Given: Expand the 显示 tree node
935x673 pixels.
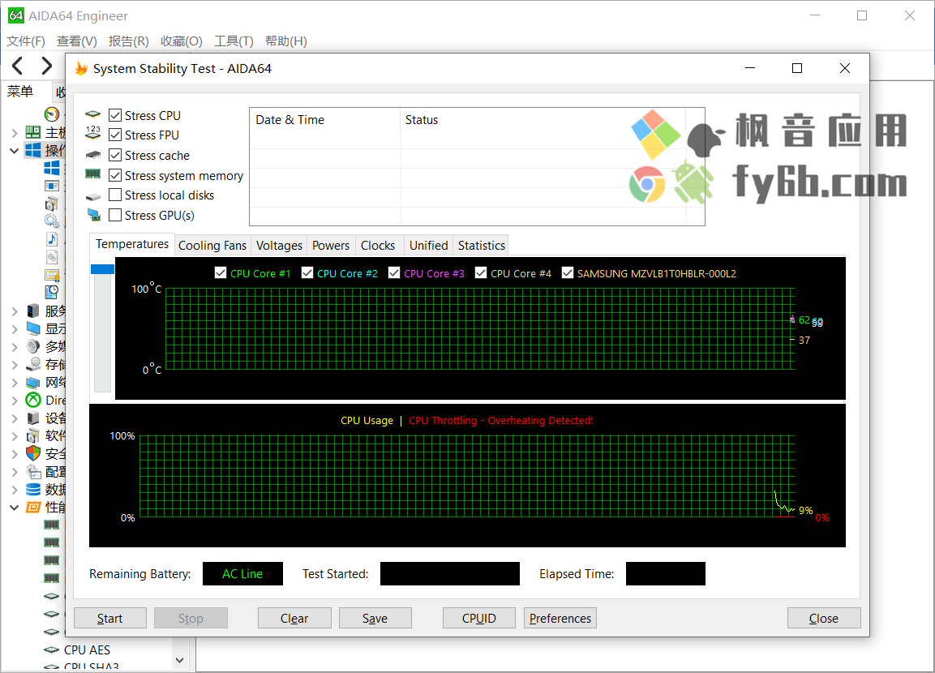Looking at the screenshot, I should [x=15, y=329].
